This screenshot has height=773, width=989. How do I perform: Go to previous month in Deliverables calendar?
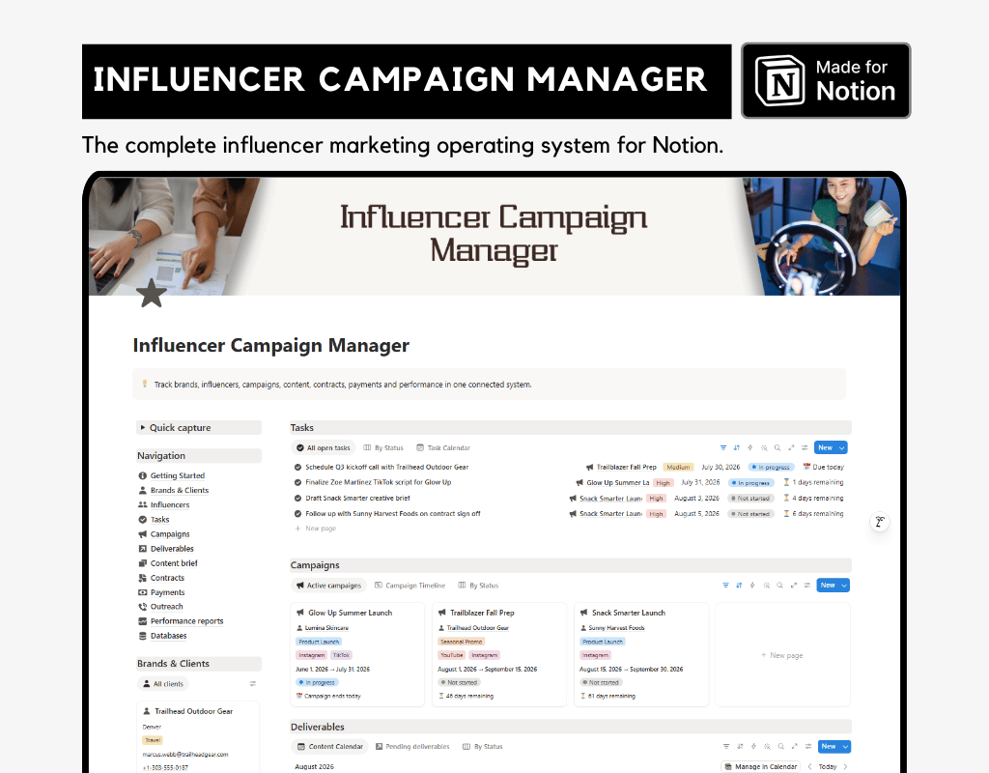click(x=810, y=766)
